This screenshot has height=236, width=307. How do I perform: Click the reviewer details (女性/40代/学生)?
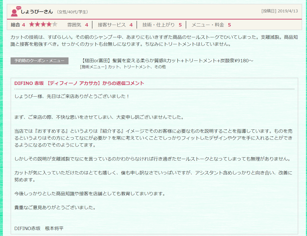tap(72, 12)
